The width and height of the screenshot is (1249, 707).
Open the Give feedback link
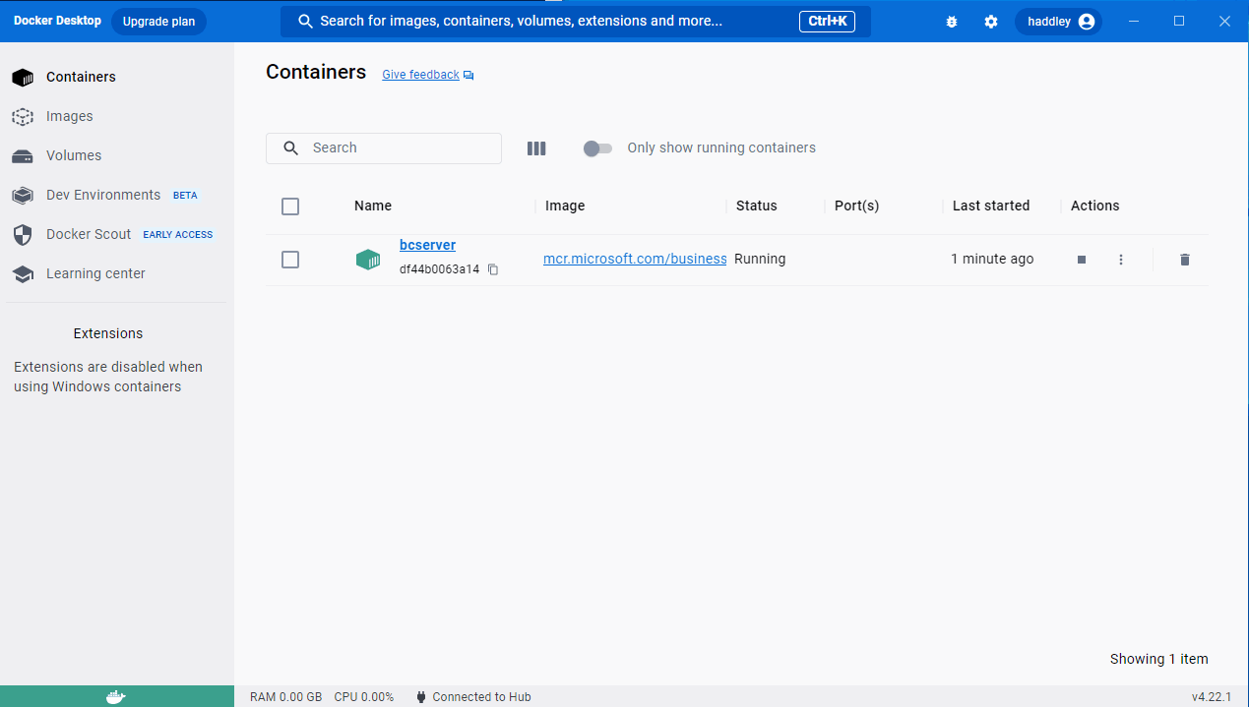(421, 75)
